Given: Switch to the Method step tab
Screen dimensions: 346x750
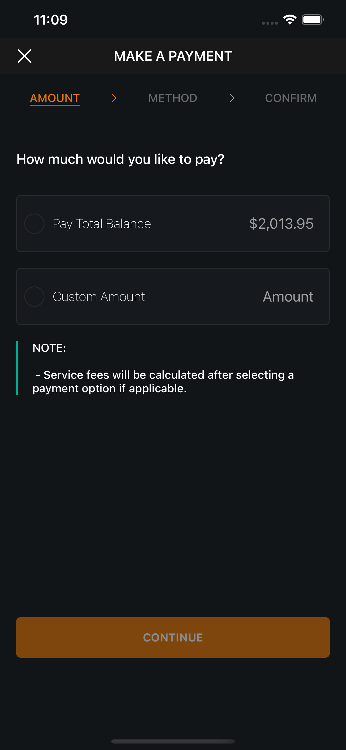Looking at the screenshot, I should pos(173,98).
